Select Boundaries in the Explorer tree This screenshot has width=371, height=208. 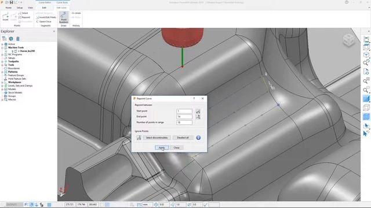pos(14,68)
